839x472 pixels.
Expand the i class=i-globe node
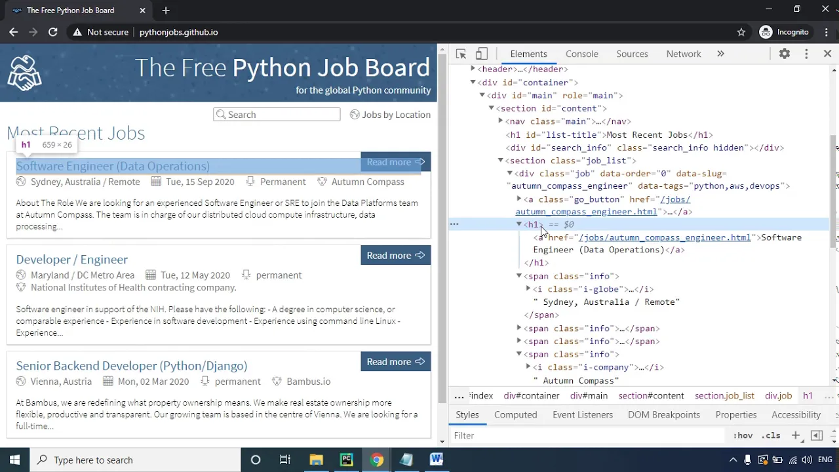pos(528,288)
